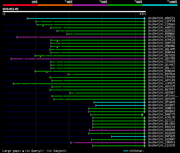Click the UniRef100_A9GDN5 label
Viewport: 180px width, 153px height.
[x=161, y=130]
